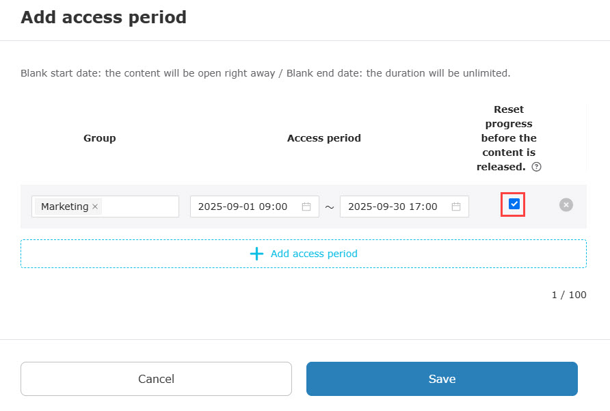Click the help icon beside Reset progress
Viewport: 610px width, 411px height.
coord(537,167)
